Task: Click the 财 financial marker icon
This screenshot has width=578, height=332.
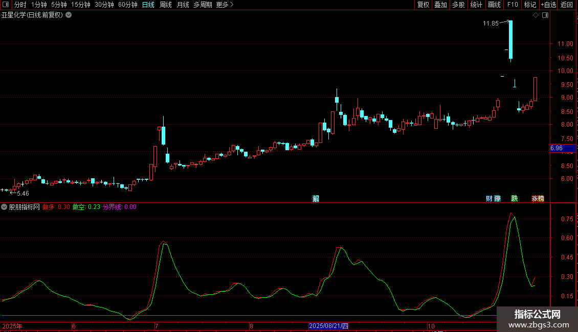Action: coord(489,199)
